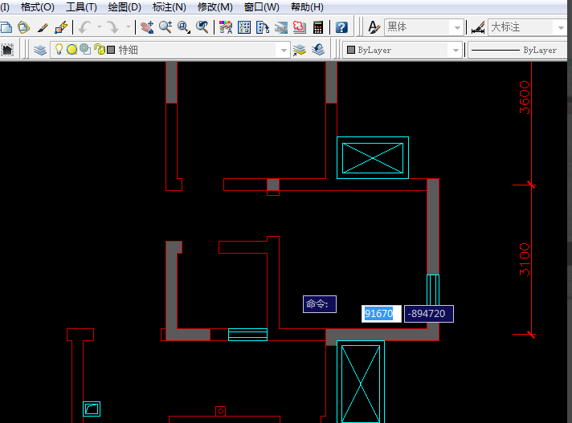Open the Properties palette icon
This screenshot has width=572, height=423.
[x=226, y=27]
